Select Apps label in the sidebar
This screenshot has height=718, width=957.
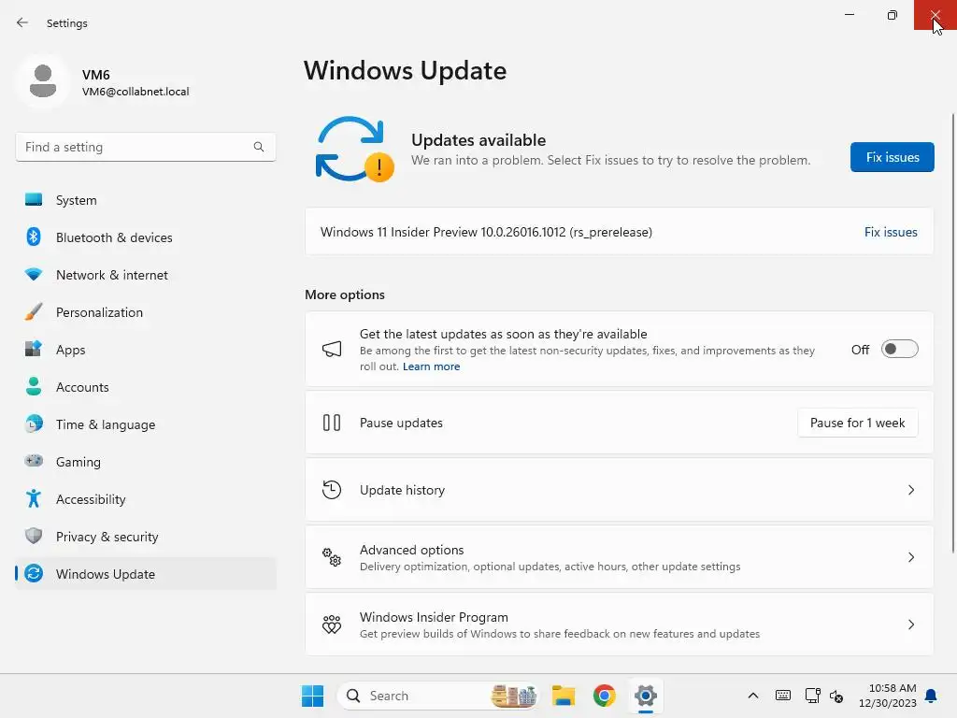point(71,350)
